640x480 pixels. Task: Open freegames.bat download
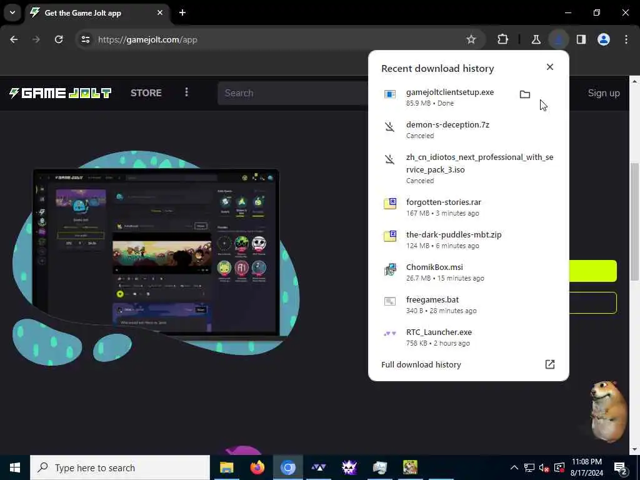pos(468,305)
